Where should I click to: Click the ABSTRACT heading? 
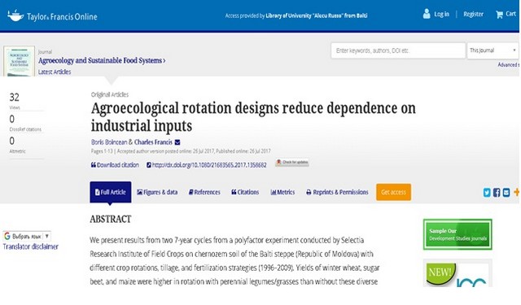coord(111,219)
